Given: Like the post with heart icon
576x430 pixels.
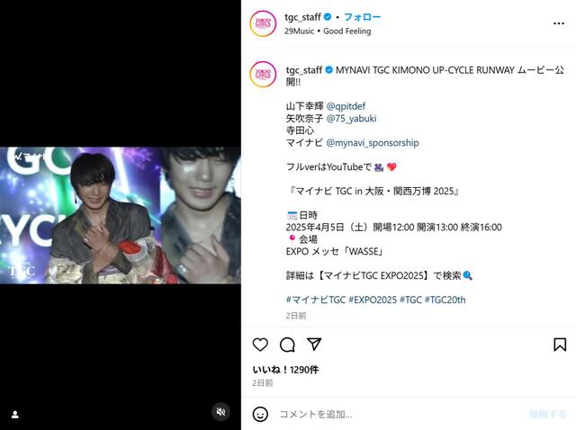Looking at the screenshot, I should [260, 345].
